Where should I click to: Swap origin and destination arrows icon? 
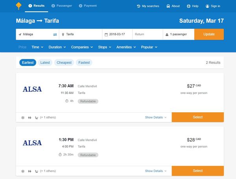click(55, 35)
